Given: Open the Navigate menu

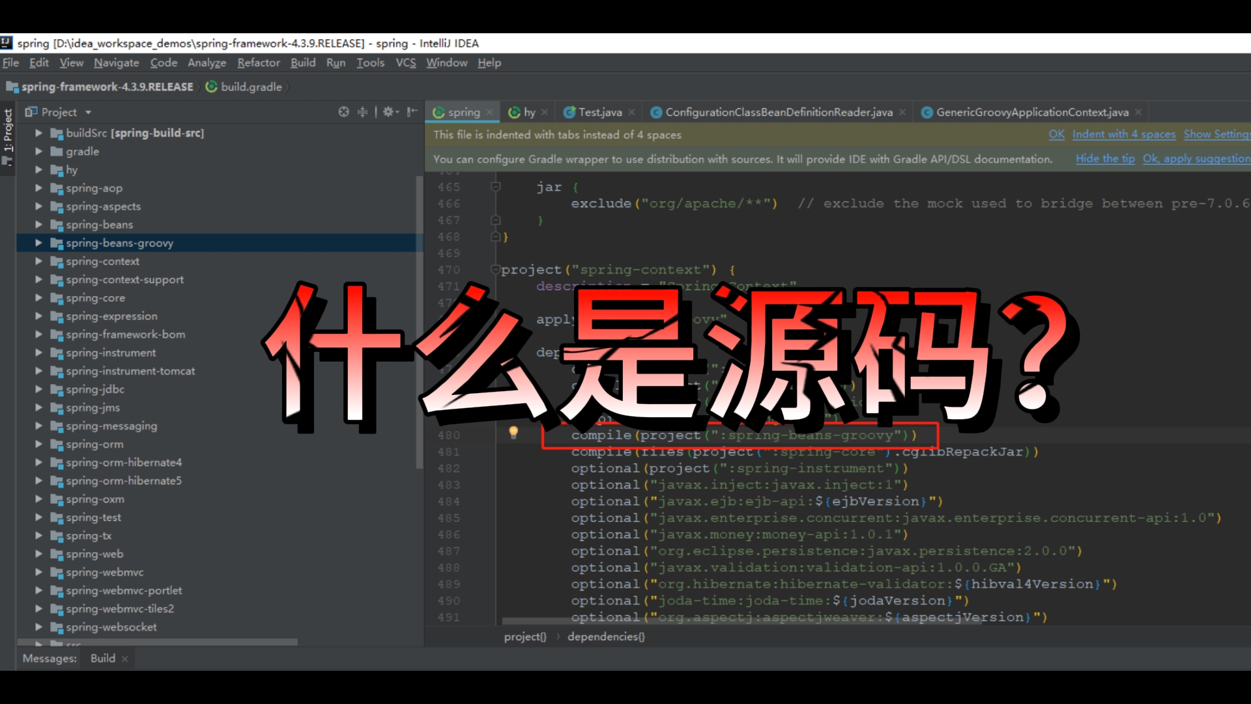Looking at the screenshot, I should coord(117,63).
